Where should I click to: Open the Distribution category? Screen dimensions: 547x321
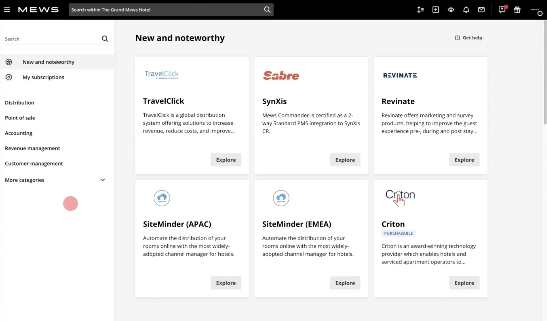tap(20, 103)
